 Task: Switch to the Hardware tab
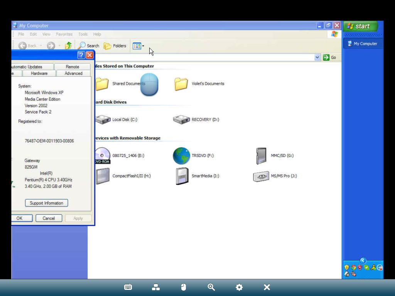[39, 73]
